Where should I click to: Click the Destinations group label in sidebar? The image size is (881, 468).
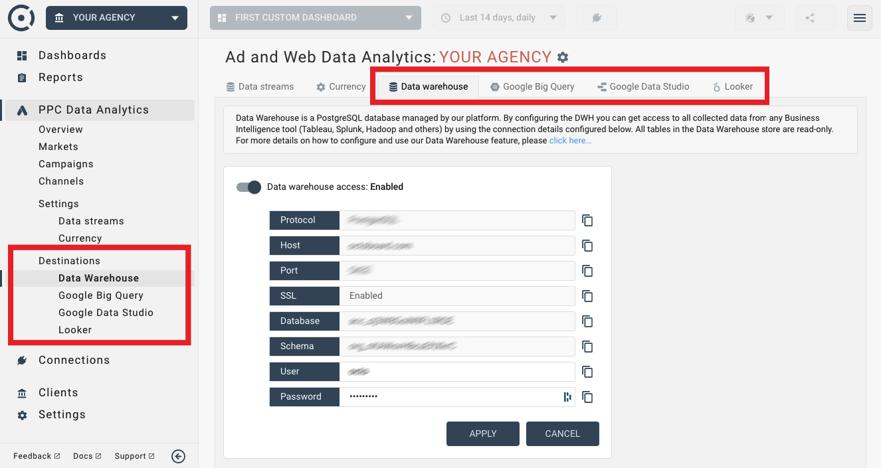point(69,261)
